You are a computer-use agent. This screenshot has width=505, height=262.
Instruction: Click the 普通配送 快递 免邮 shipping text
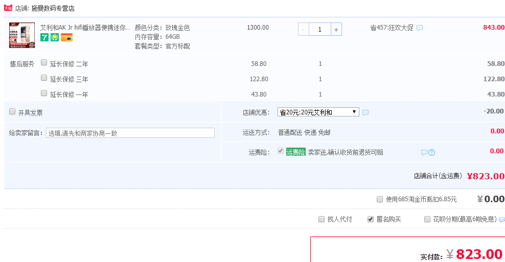304,133
